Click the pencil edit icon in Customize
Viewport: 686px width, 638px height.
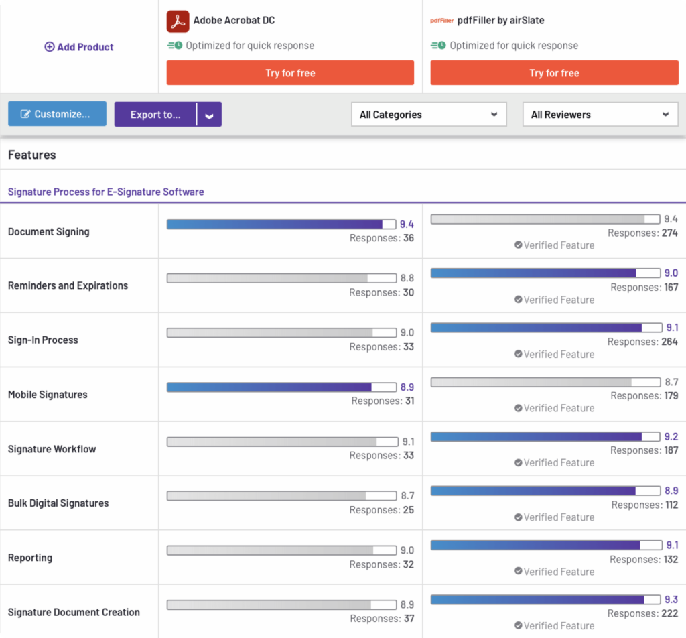coord(26,115)
